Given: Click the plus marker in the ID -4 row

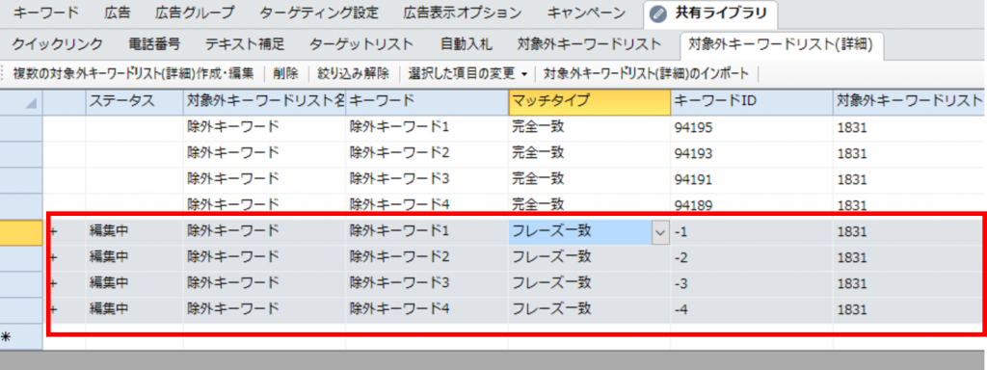Looking at the screenshot, I should pos(54,309).
